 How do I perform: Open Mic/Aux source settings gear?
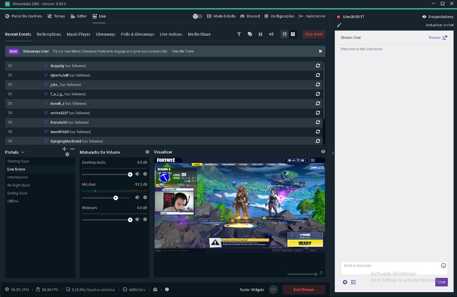click(145, 198)
